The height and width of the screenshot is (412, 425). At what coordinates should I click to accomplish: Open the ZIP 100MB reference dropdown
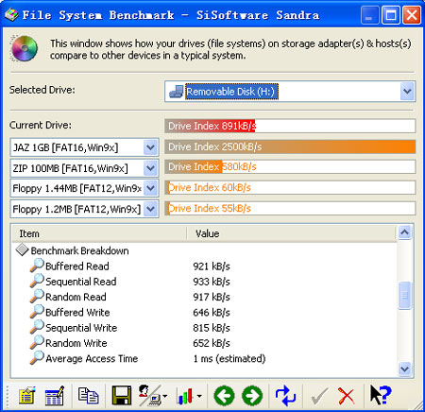[150, 168]
